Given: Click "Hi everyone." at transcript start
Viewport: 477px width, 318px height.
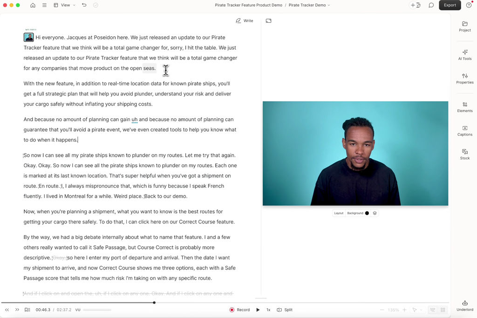Looking at the screenshot, I should click(x=49, y=37).
